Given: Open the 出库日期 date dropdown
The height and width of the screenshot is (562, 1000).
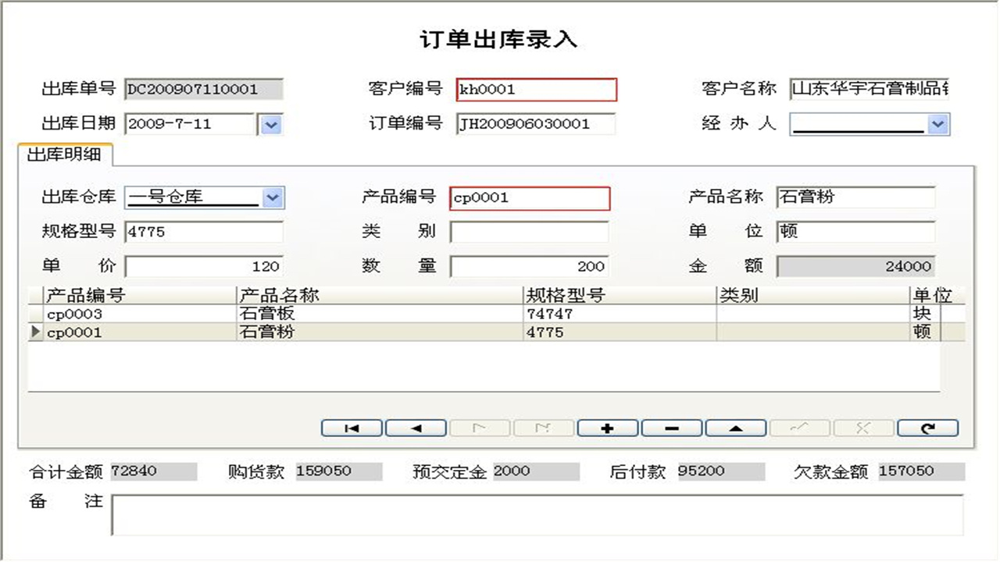Looking at the screenshot, I should [270, 124].
